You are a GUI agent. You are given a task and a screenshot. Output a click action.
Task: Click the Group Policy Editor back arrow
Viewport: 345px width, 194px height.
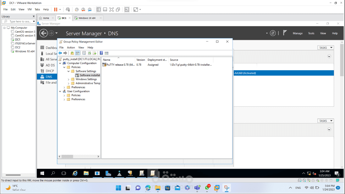[x=60, y=53]
